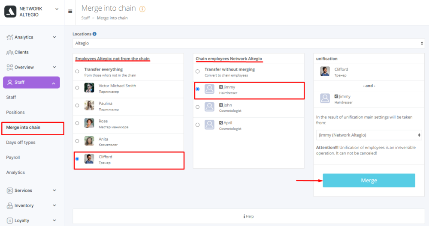Click the Staff person icon
The height and width of the screenshot is (226, 429).
[x=9, y=83]
